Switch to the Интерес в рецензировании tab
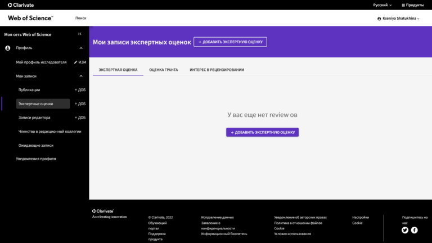This screenshot has width=432, height=243. pos(217,70)
